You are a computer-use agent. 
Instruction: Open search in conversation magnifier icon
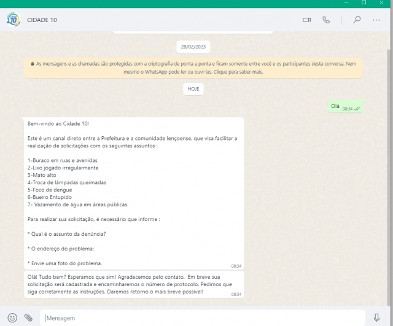click(x=357, y=20)
